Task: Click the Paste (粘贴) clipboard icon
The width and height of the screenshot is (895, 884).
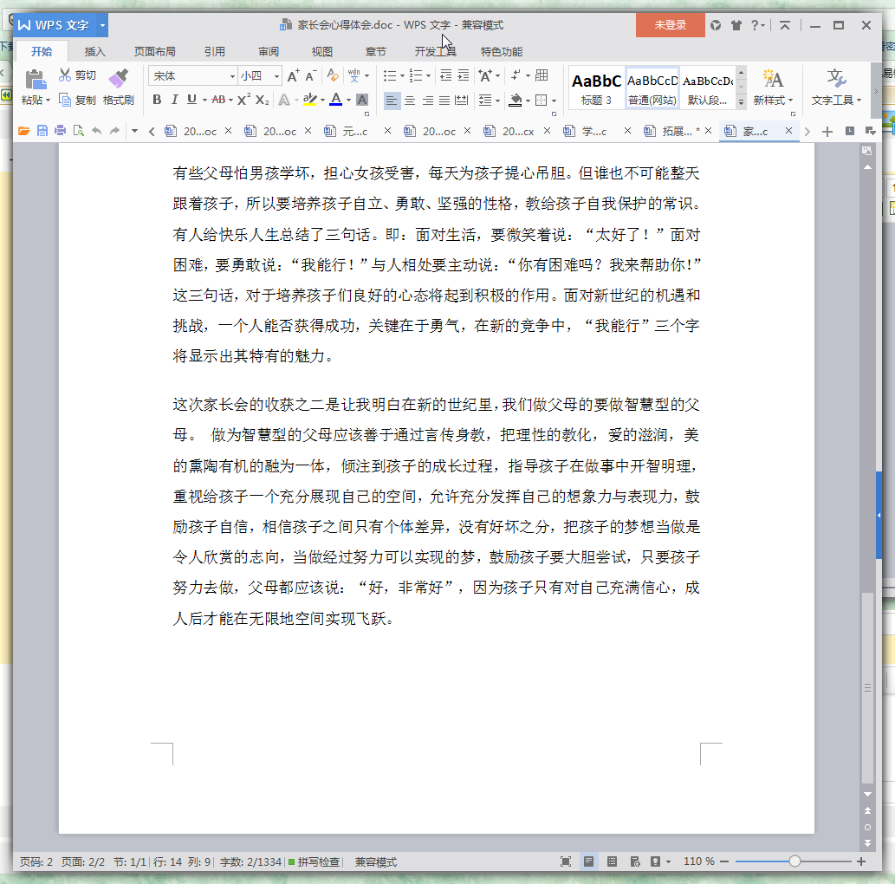Action: tap(36, 79)
